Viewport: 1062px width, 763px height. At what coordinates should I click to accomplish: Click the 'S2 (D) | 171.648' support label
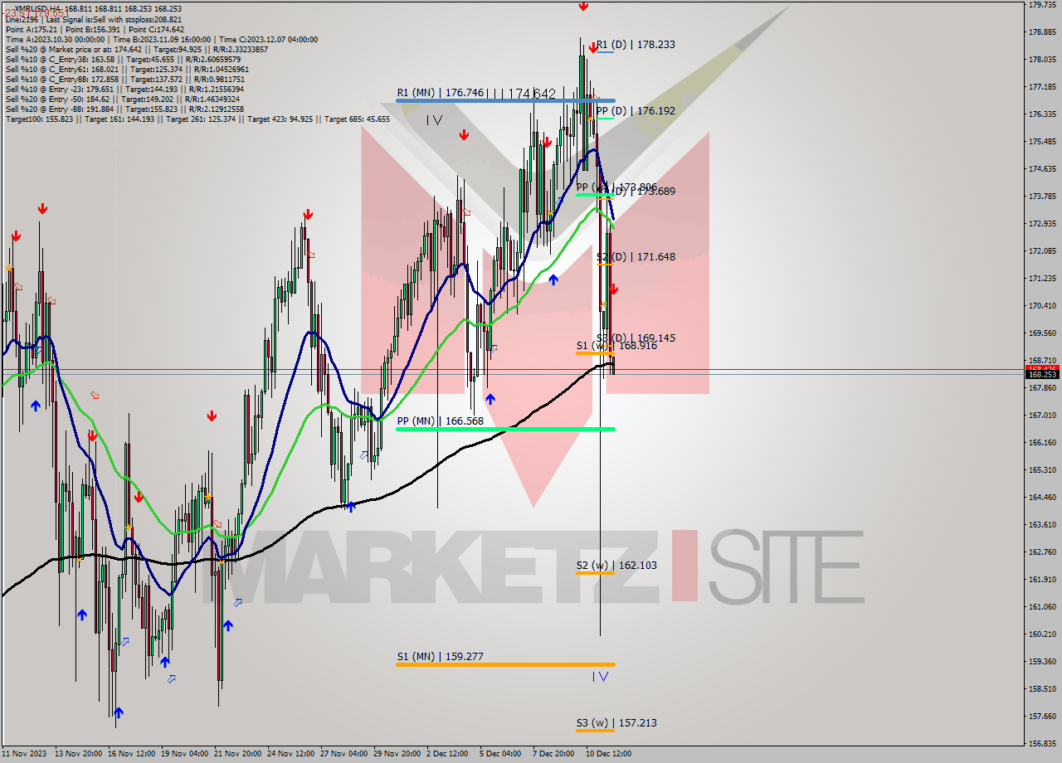pyautogui.click(x=636, y=257)
